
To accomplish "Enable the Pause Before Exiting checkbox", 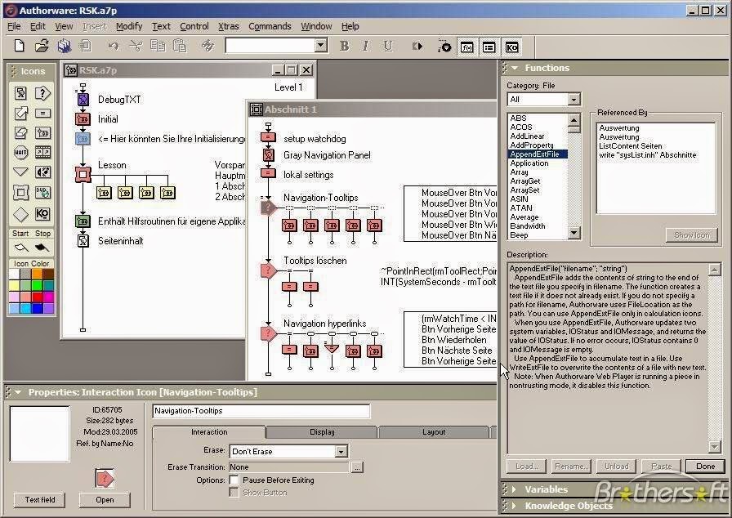I will pyautogui.click(x=234, y=480).
